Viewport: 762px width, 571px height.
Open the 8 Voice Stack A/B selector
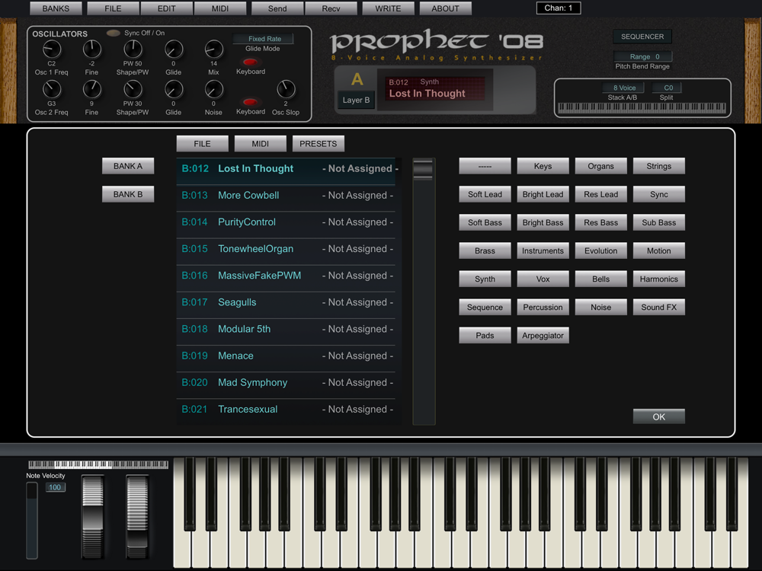623,88
